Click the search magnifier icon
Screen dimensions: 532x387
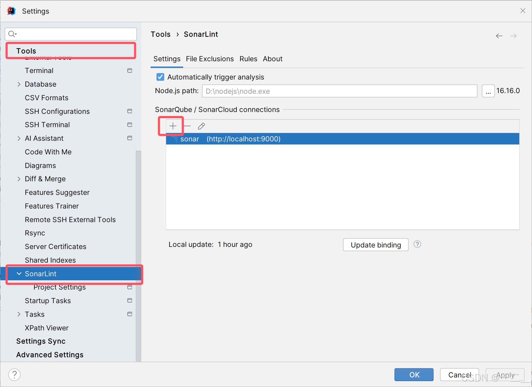coord(12,34)
